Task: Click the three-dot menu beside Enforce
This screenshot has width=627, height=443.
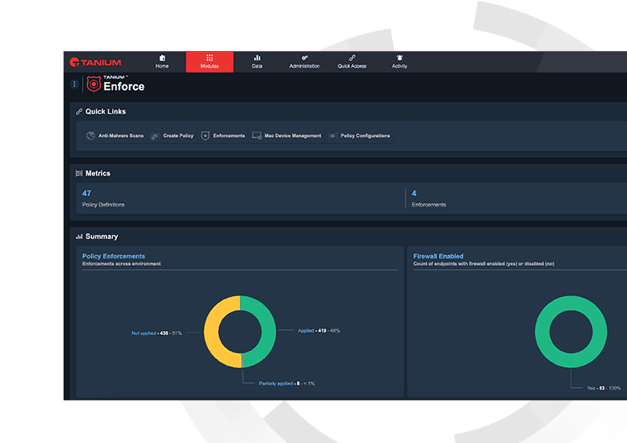Action: pos(74,84)
